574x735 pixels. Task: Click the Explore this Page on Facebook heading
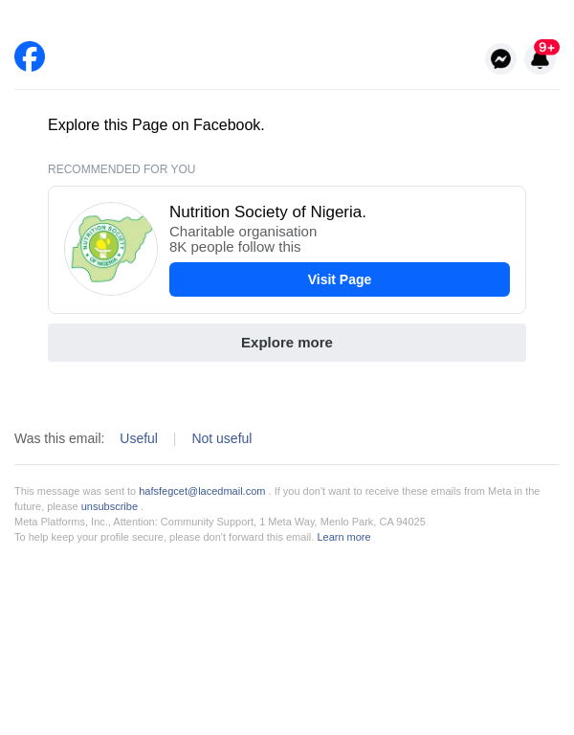click(x=156, y=125)
